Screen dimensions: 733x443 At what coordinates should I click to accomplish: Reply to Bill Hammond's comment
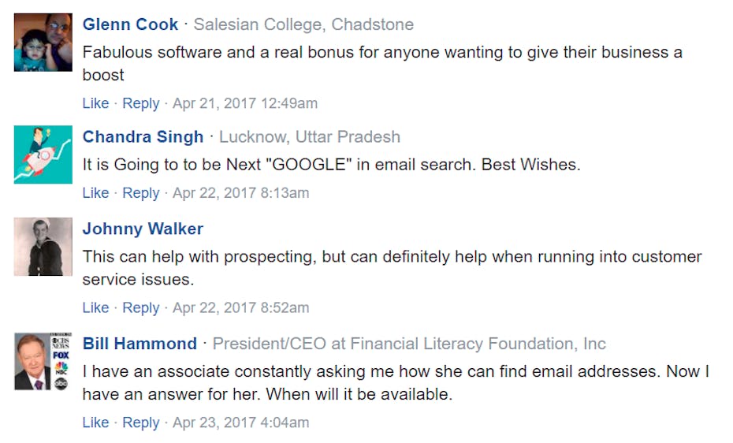(x=141, y=423)
